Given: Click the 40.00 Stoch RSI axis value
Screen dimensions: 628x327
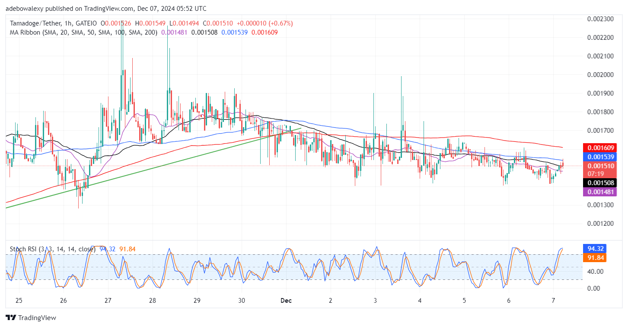Looking at the screenshot, I should 596,271.
